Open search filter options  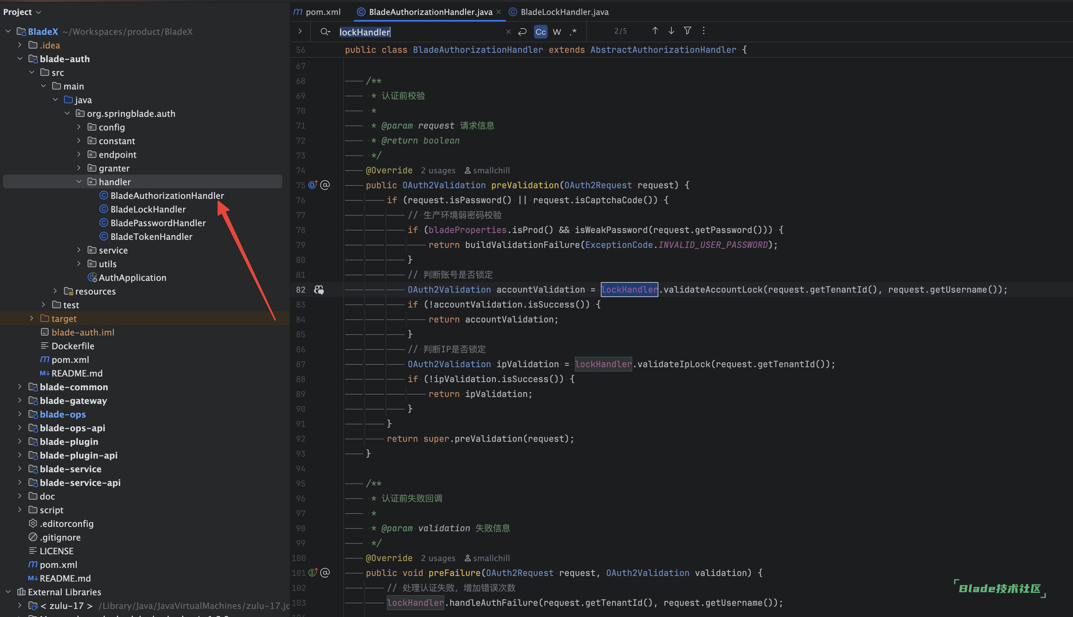(x=688, y=30)
